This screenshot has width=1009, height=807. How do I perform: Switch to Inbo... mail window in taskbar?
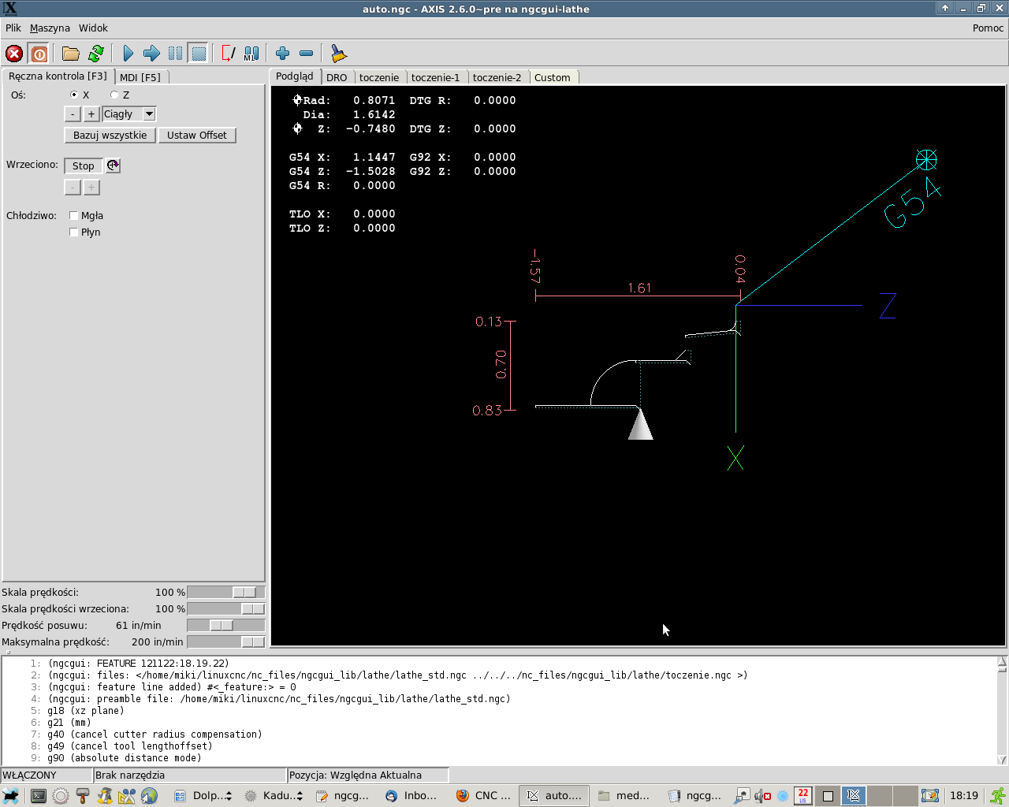(411, 796)
